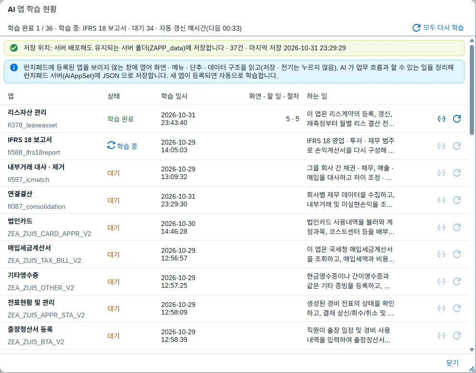Click the vertical scrollbar thumb
476x373 pixels.
pyautogui.click(x=472, y=90)
